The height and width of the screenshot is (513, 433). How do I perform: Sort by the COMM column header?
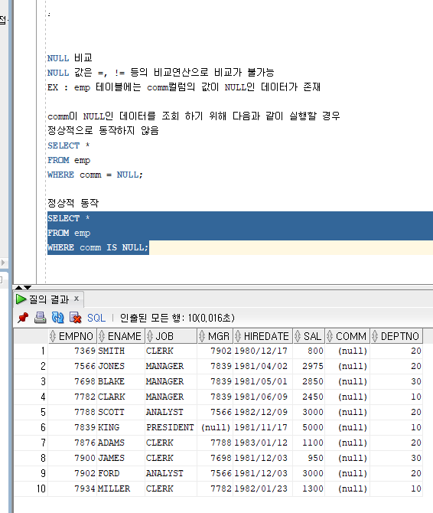(347, 336)
